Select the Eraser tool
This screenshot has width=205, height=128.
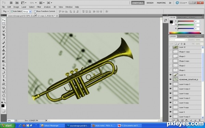click(4, 57)
